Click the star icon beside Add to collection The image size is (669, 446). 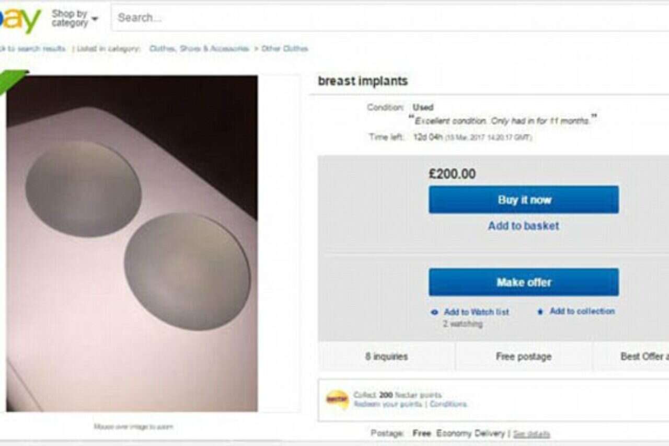540,312
